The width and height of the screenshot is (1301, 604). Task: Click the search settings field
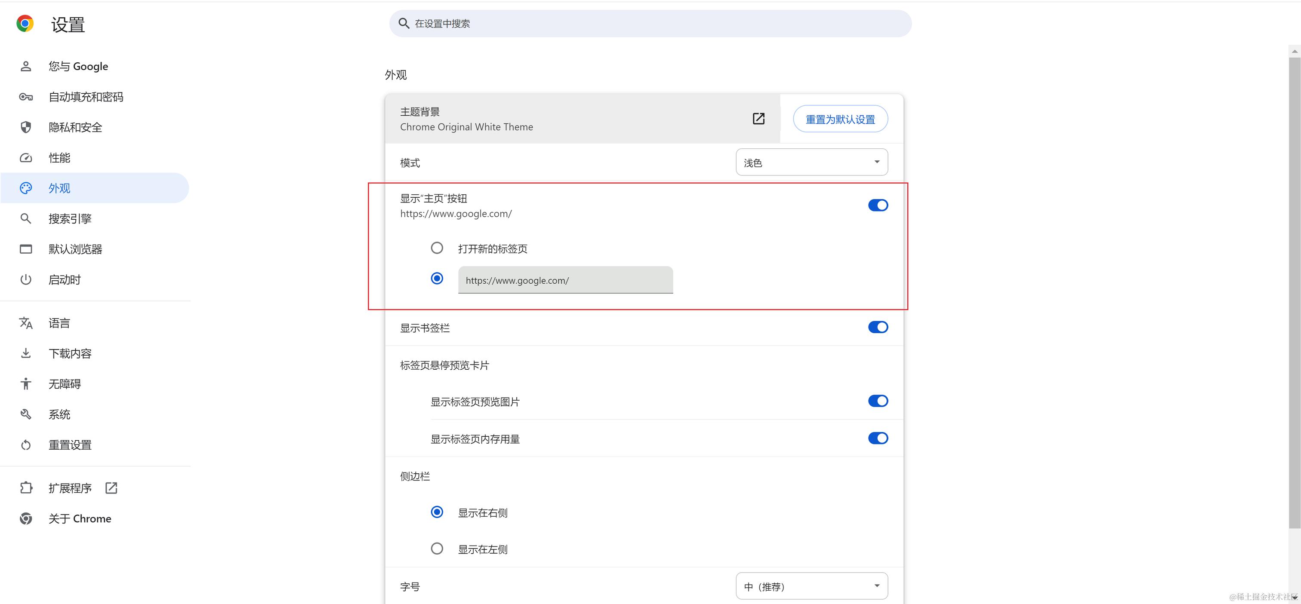(650, 24)
